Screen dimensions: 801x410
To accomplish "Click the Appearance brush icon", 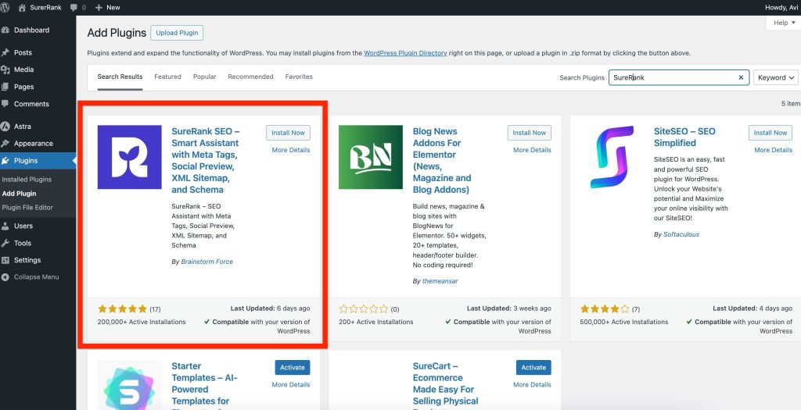I will [x=5, y=143].
